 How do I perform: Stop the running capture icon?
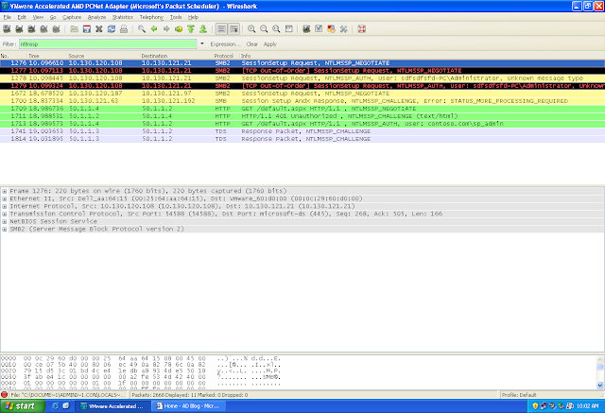pos(43,29)
